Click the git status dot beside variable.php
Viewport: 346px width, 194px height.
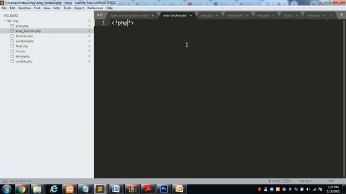(x=89, y=61)
